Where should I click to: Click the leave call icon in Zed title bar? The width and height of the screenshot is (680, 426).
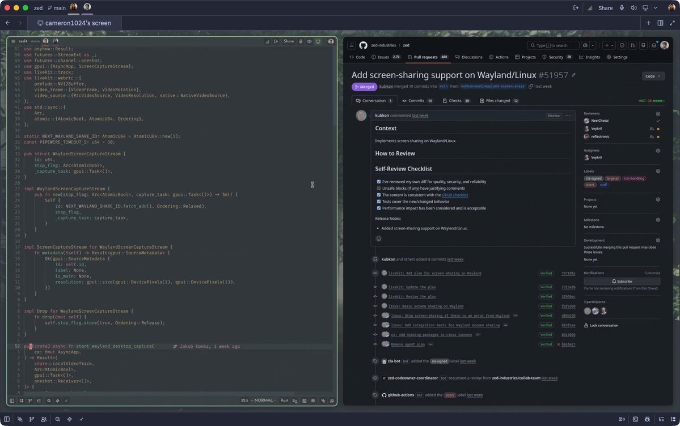click(x=576, y=8)
